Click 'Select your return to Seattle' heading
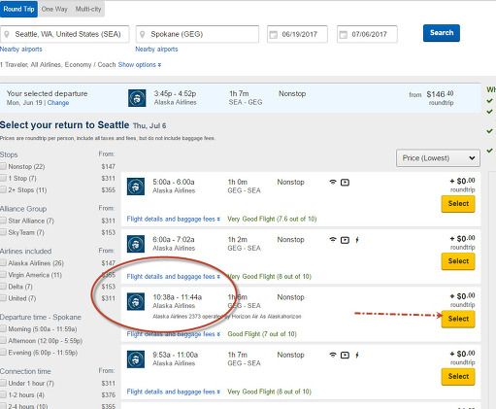Viewport: 496px width, 409px height. pos(65,125)
